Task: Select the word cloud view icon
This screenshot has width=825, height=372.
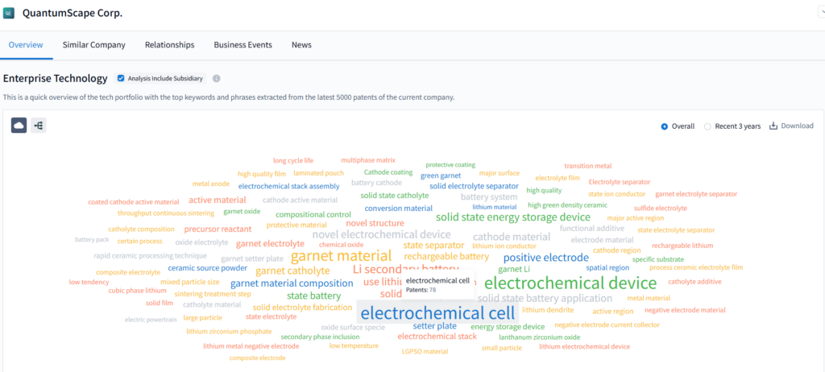Action: coord(19,125)
